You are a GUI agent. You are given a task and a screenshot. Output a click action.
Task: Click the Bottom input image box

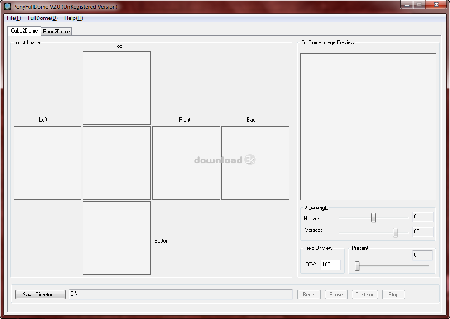click(117, 238)
